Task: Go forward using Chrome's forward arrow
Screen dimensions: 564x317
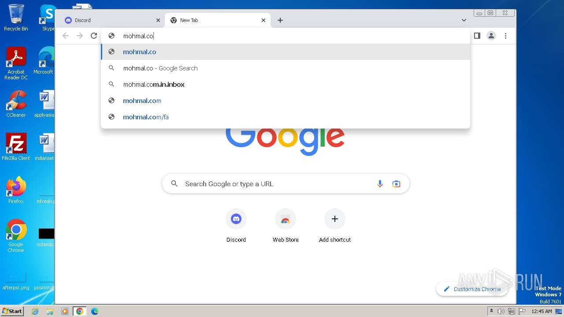Action: tap(80, 36)
